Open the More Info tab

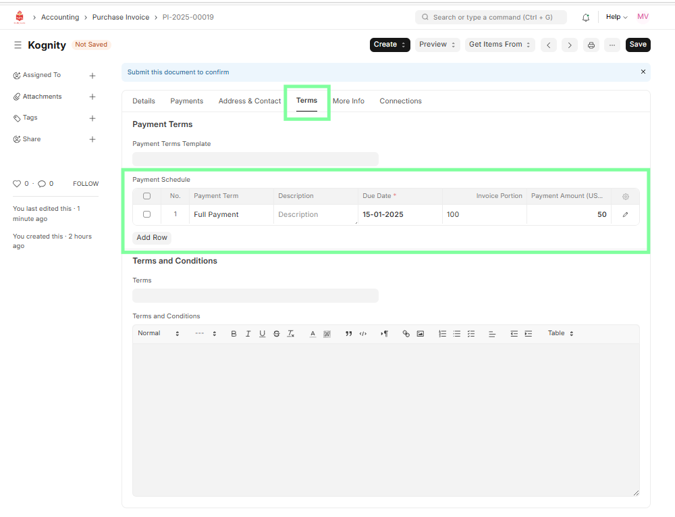coord(348,101)
